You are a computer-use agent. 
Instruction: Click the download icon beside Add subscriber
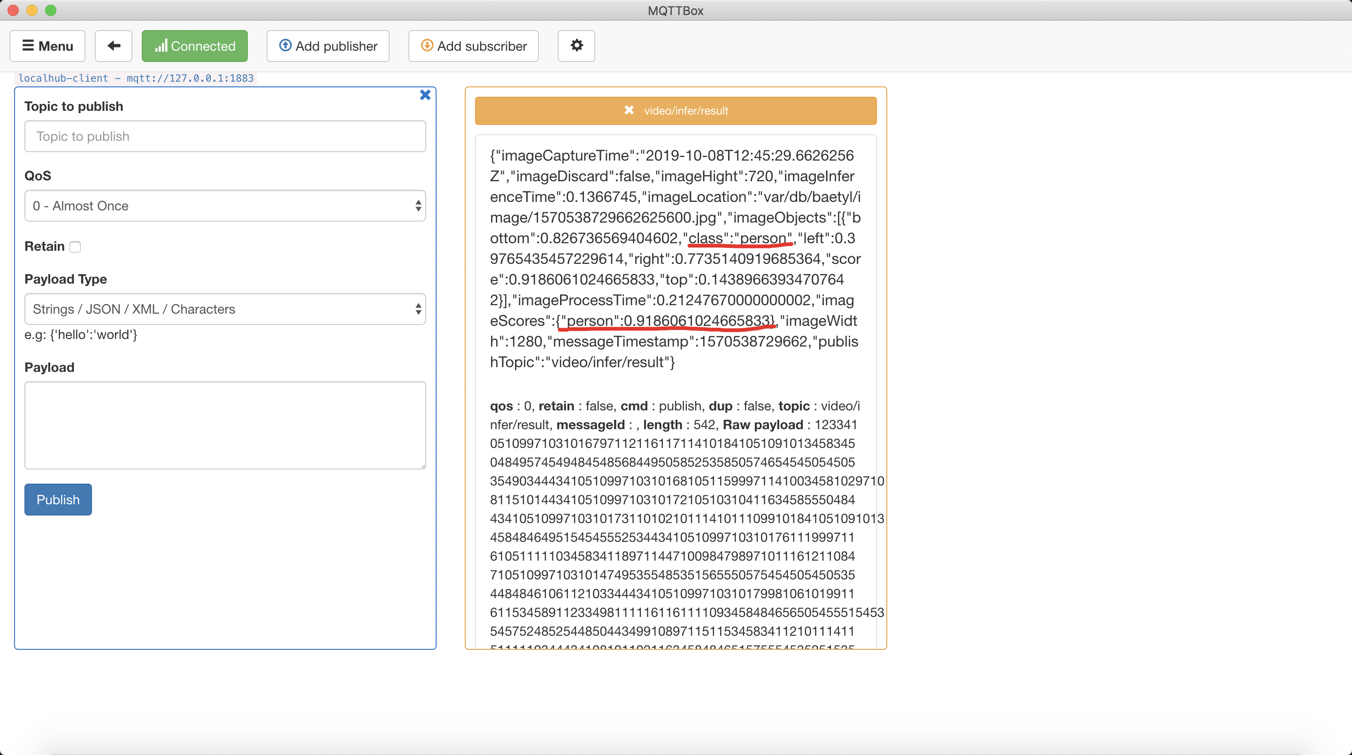pos(427,46)
